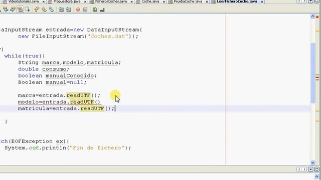Viewport: 321px width, 180px height.
Task: Close the FicherosCoches.java tab
Action: [131, 1]
